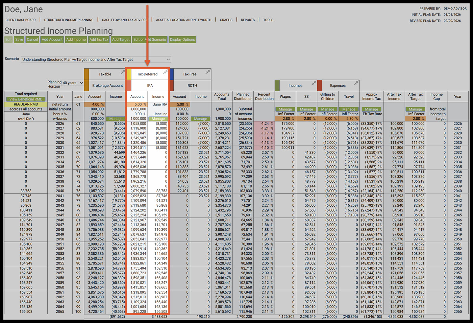Click Manage under Approx Income Tax
The height and width of the screenshot is (323, 473).
(x=372, y=109)
